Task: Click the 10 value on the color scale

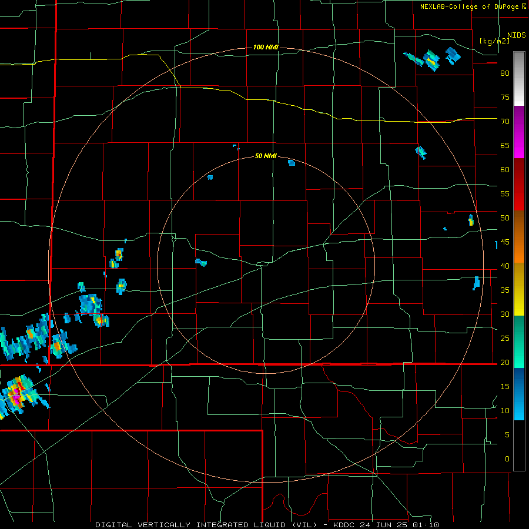Action: (505, 411)
